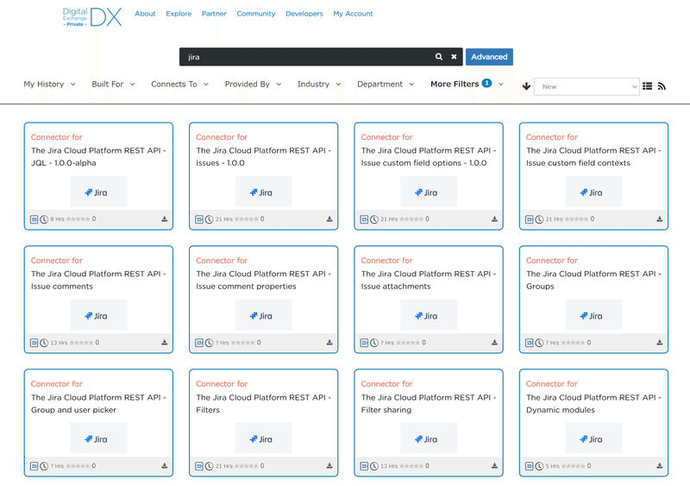
Task: Download the Dynamic modules connector
Action: 659,466
